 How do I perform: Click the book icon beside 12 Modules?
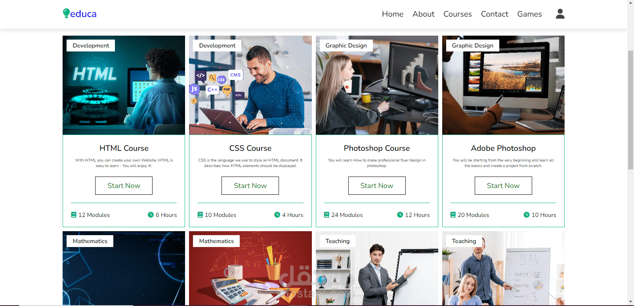tap(74, 215)
